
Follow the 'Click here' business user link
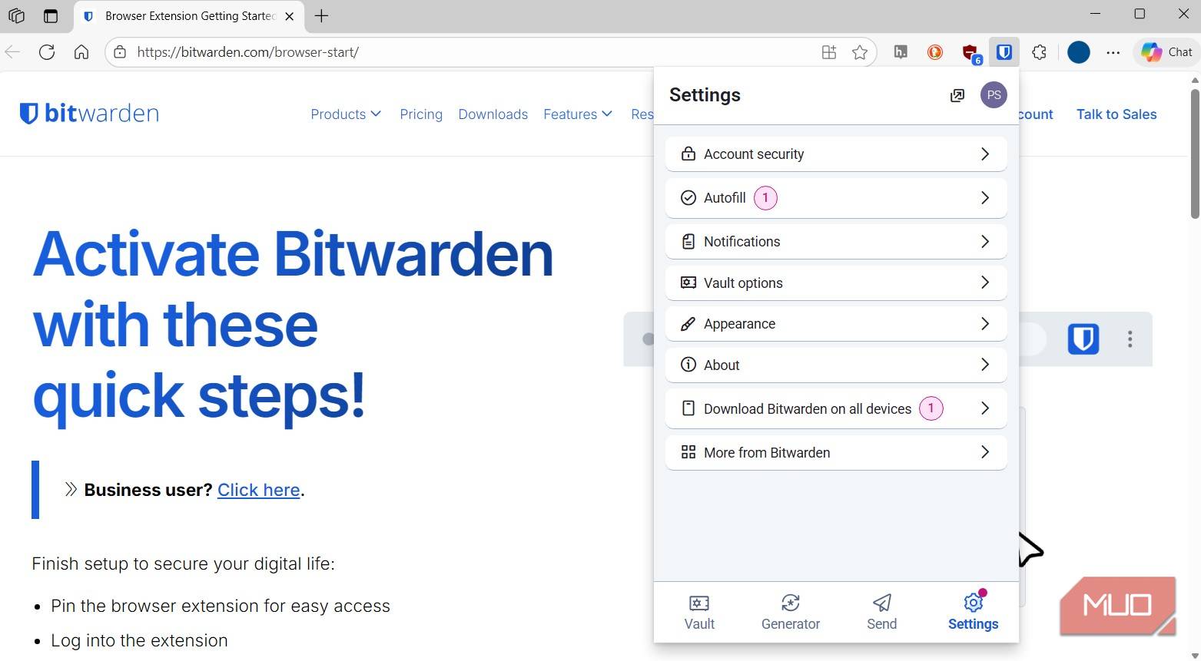(258, 490)
